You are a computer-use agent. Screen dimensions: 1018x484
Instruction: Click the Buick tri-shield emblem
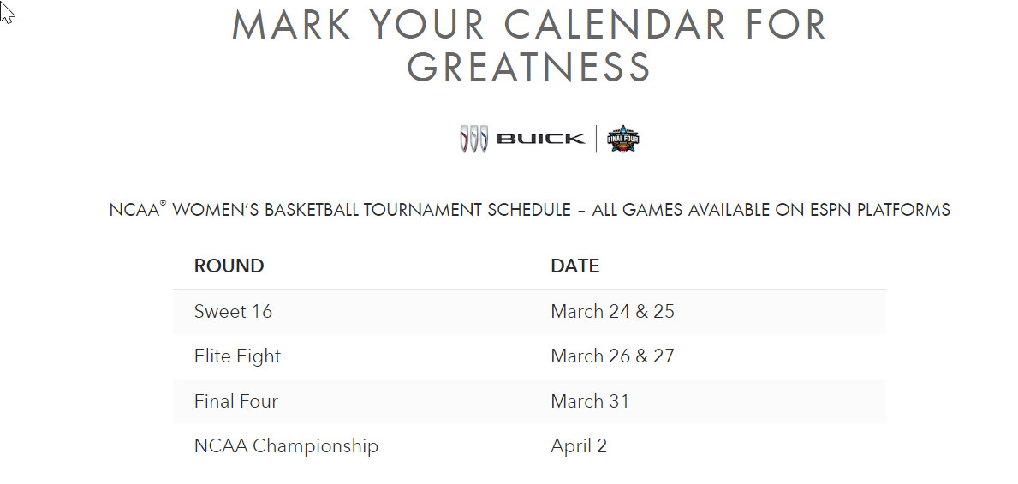tap(473, 139)
